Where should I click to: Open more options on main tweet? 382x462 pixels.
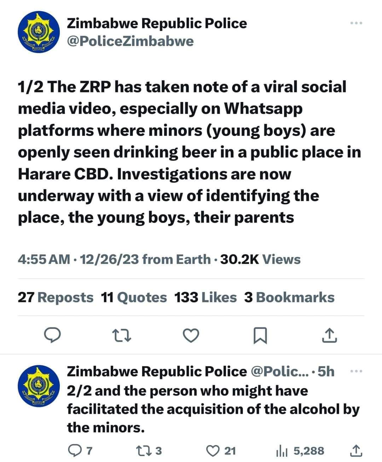click(356, 23)
